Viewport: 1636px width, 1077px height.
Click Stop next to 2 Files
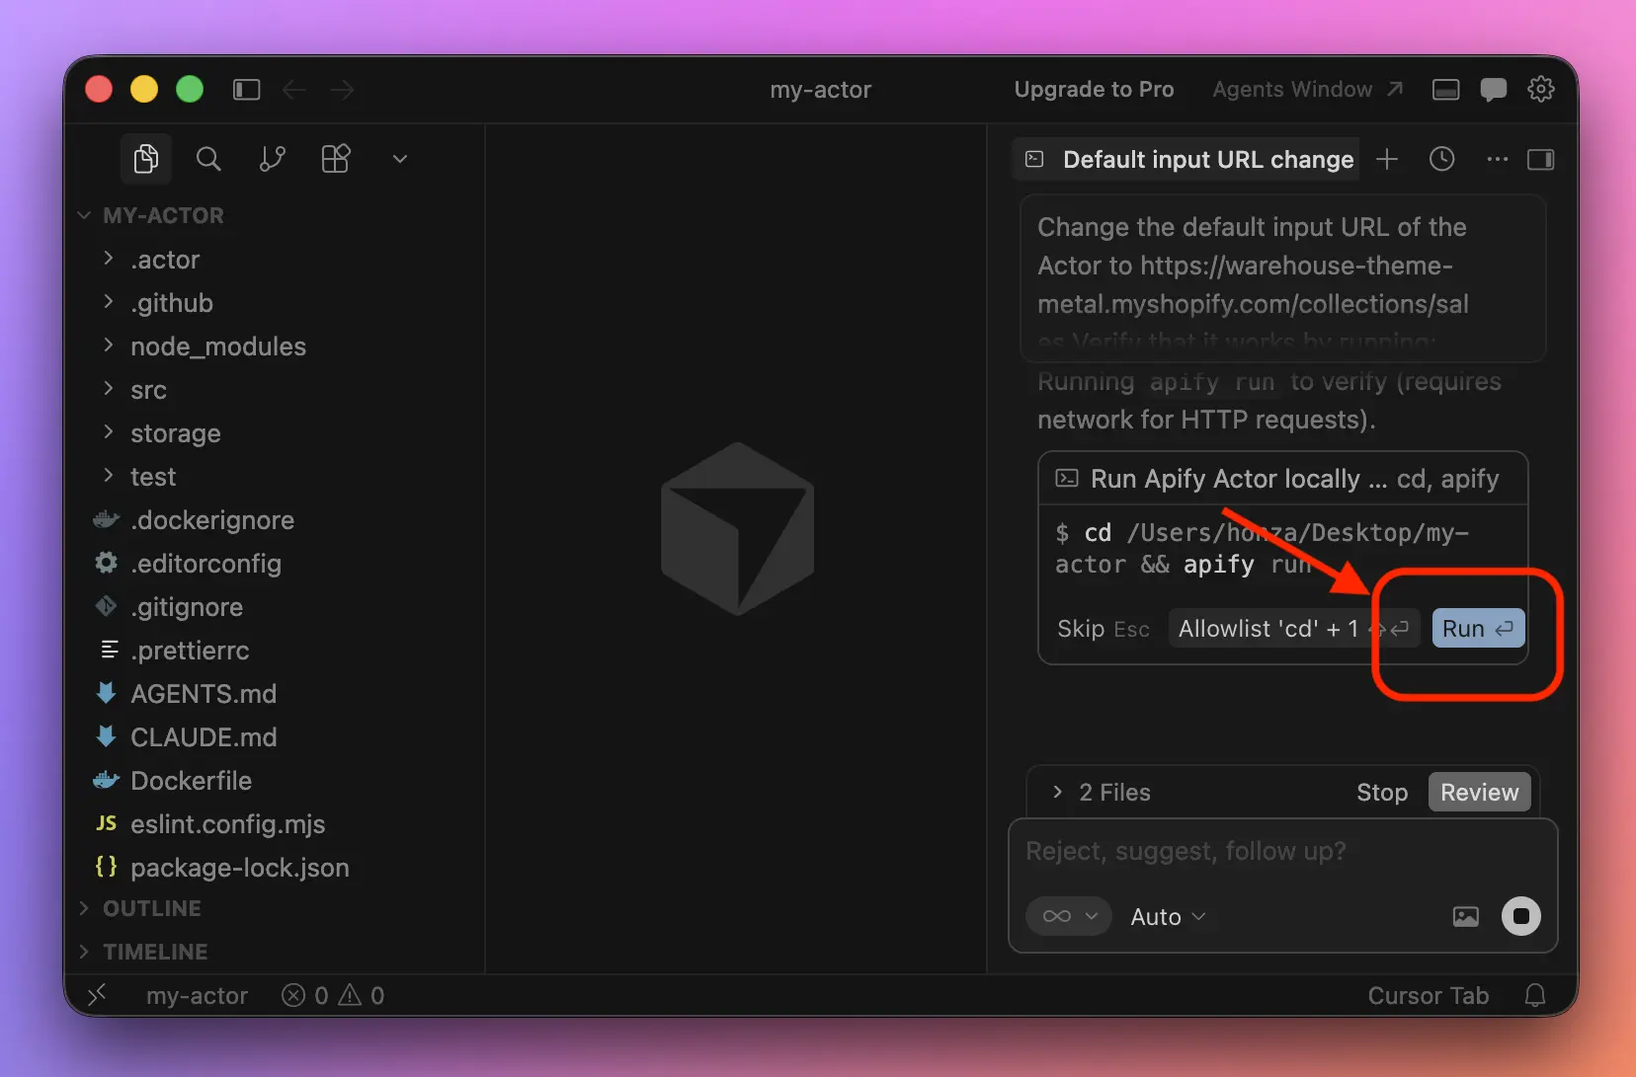1382,792
